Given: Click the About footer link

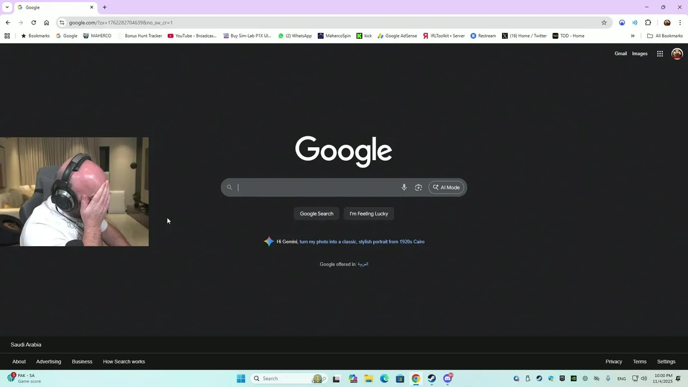Looking at the screenshot, I should (x=19, y=362).
